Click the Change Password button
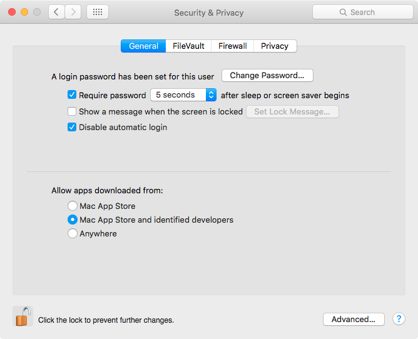Image resolution: width=418 pixels, height=339 pixels. [267, 76]
